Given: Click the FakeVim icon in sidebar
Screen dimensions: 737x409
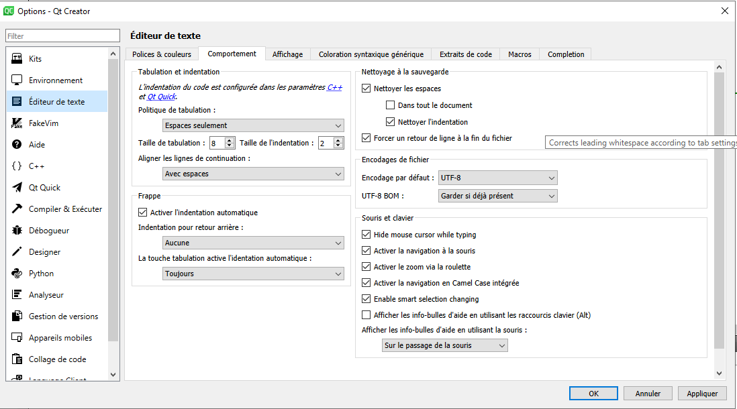Looking at the screenshot, I should 17,123.
